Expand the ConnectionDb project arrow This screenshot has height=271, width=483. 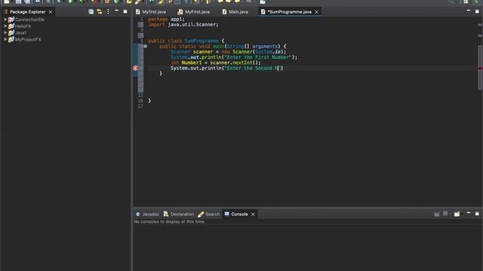click(x=5, y=20)
